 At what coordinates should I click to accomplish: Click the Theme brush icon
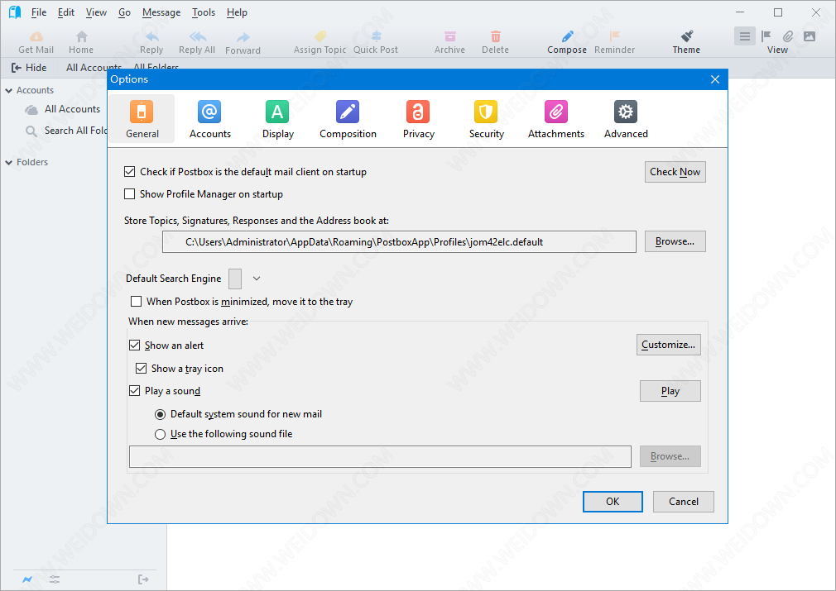(686, 36)
